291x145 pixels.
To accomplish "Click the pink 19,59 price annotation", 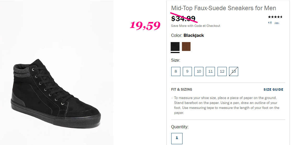I will pyautogui.click(x=145, y=26).
